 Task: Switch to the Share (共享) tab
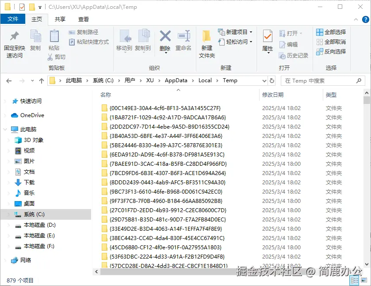pyautogui.click(x=60, y=19)
